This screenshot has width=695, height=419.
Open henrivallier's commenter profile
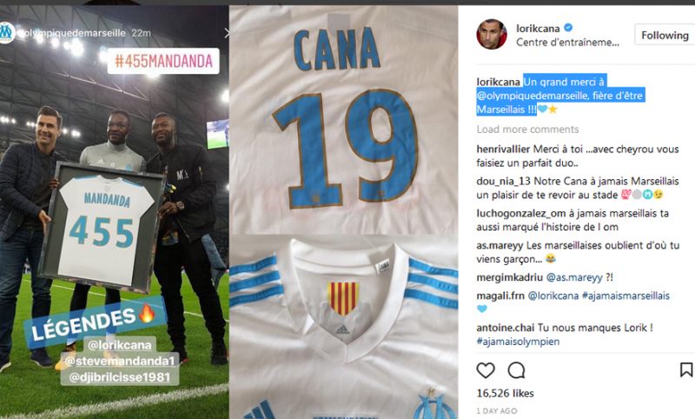503,149
